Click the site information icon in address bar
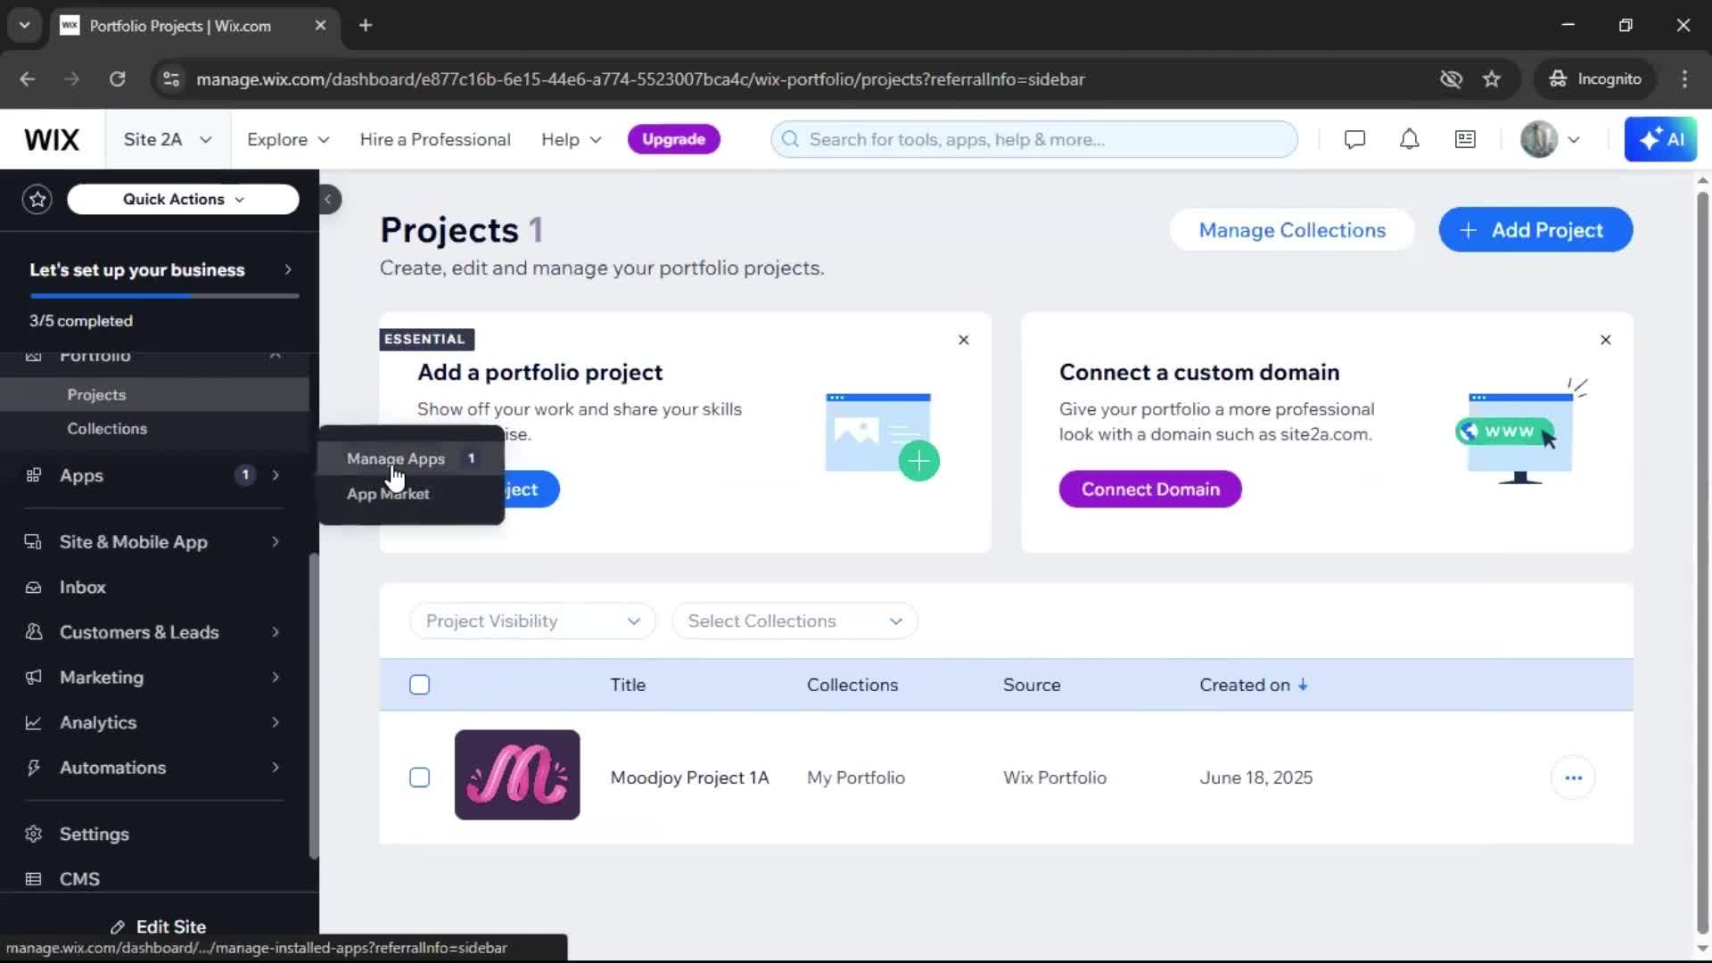The height and width of the screenshot is (963, 1712). tap(171, 78)
